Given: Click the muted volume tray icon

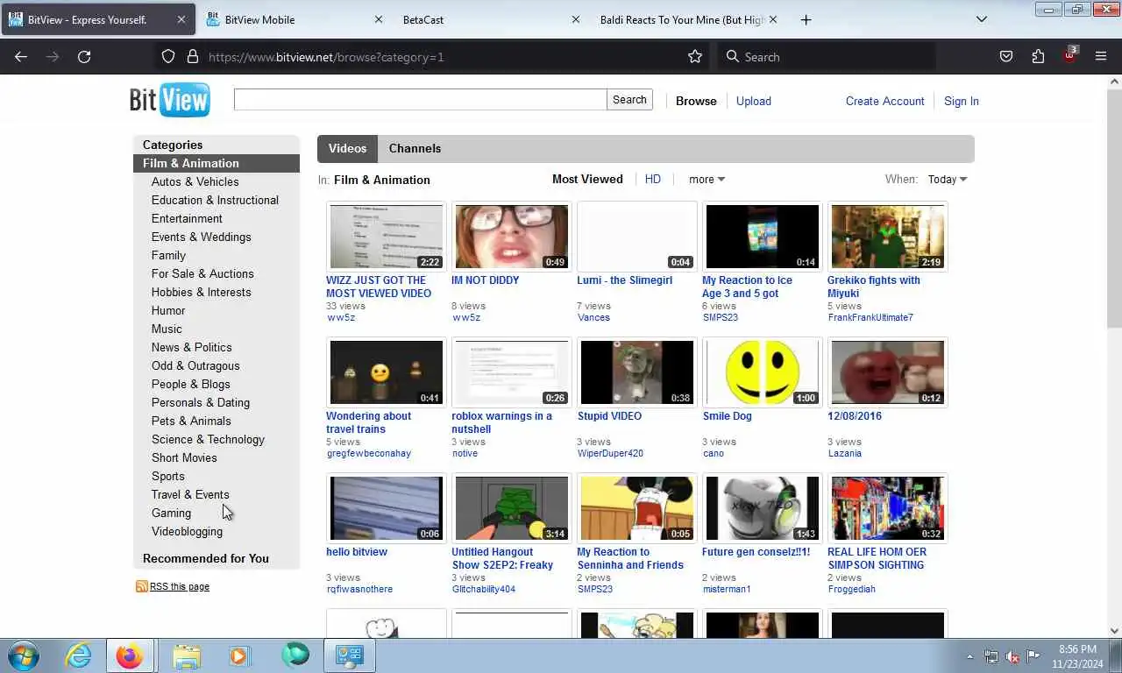Looking at the screenshot, I should pyautogui.click(x=1012, y=656).
